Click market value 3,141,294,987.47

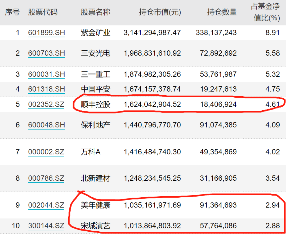[152, 33]
